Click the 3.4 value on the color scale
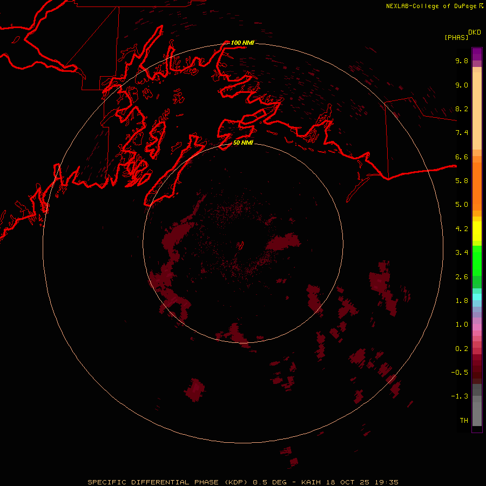 pos(462,253)
